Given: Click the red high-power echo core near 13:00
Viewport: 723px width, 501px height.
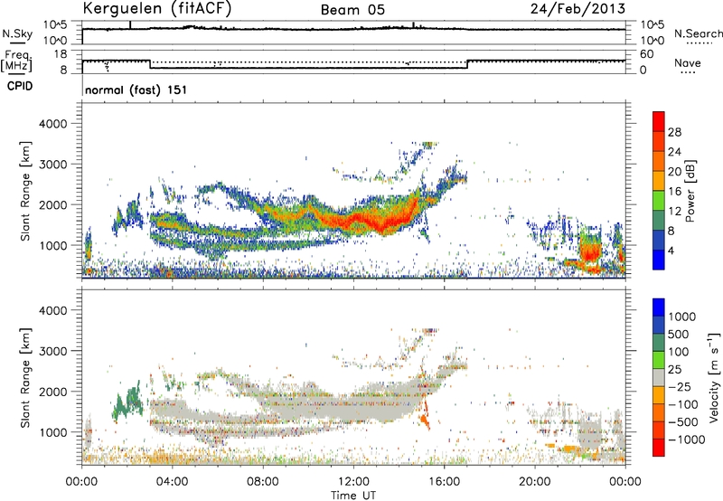Looking at the screenshot, I should point(380,223).
